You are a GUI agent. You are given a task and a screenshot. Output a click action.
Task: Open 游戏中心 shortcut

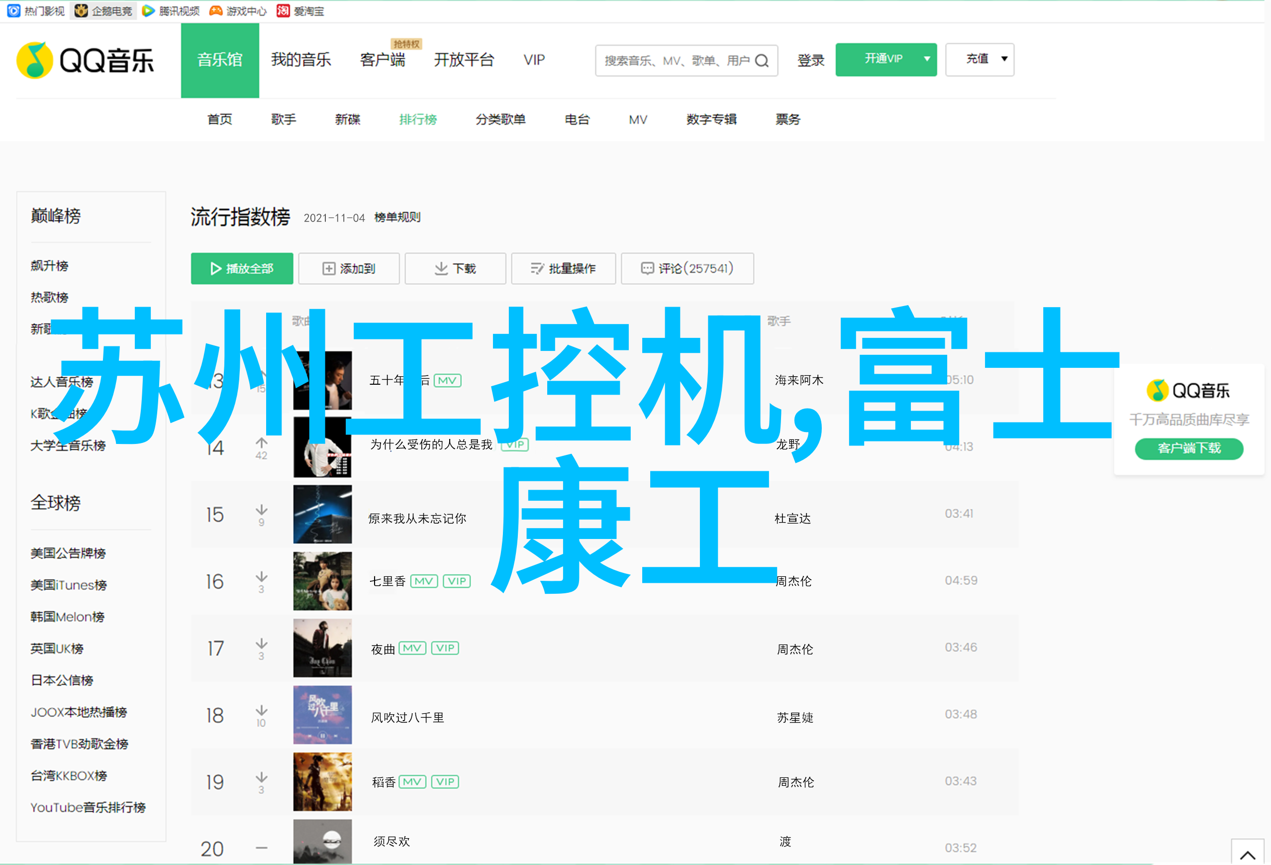[238, 11]
